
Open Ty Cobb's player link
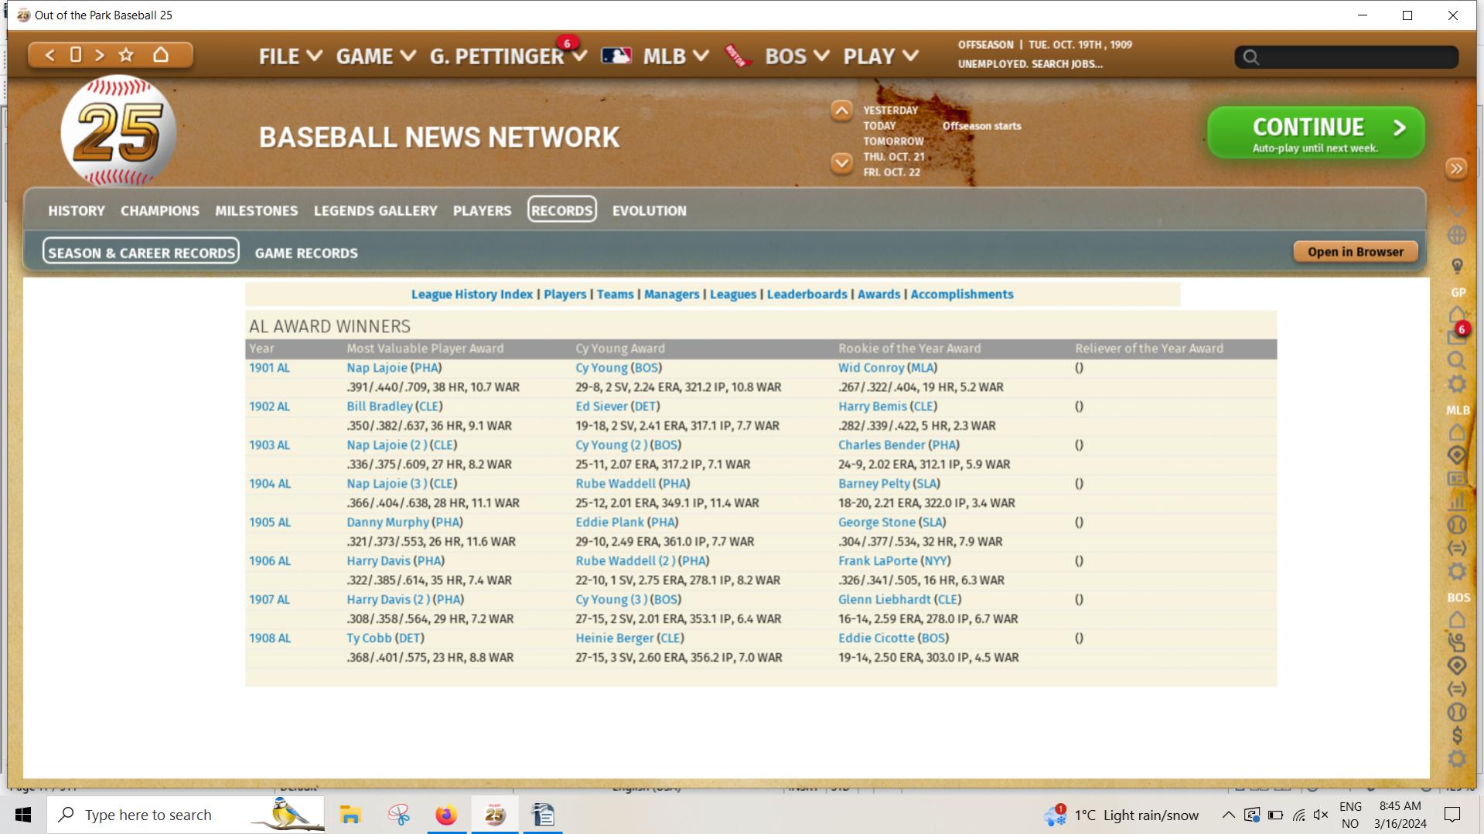coord(369,638)
